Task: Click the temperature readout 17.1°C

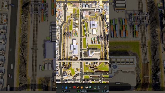Action: click(x=66, y=91)
